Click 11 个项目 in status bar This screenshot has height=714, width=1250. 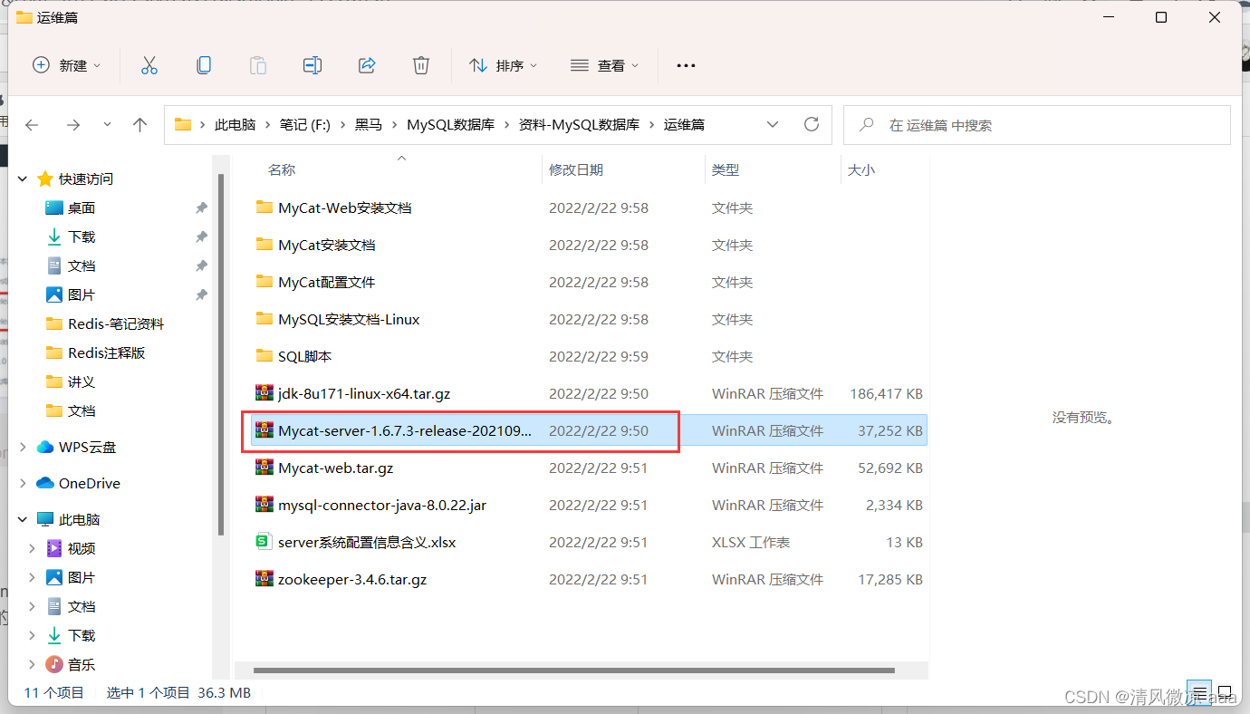pos(53,692)
